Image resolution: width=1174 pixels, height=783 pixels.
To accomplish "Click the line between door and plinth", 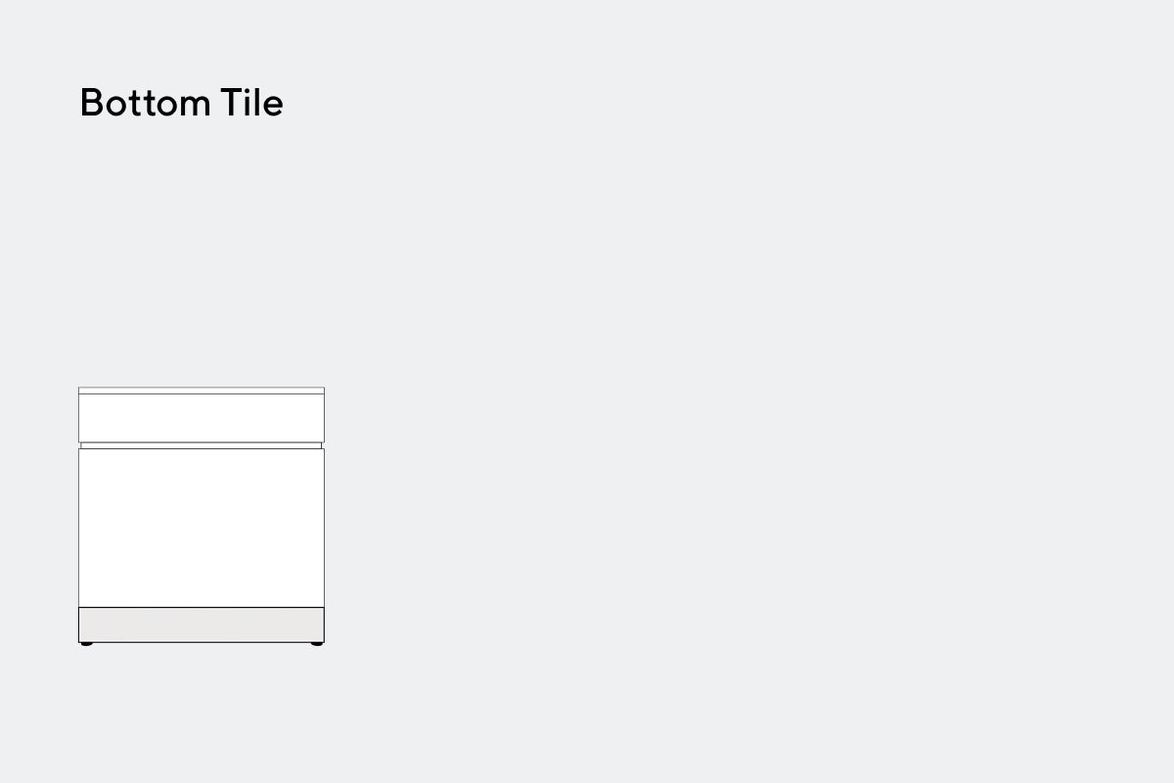I will [x=202, y=607].
